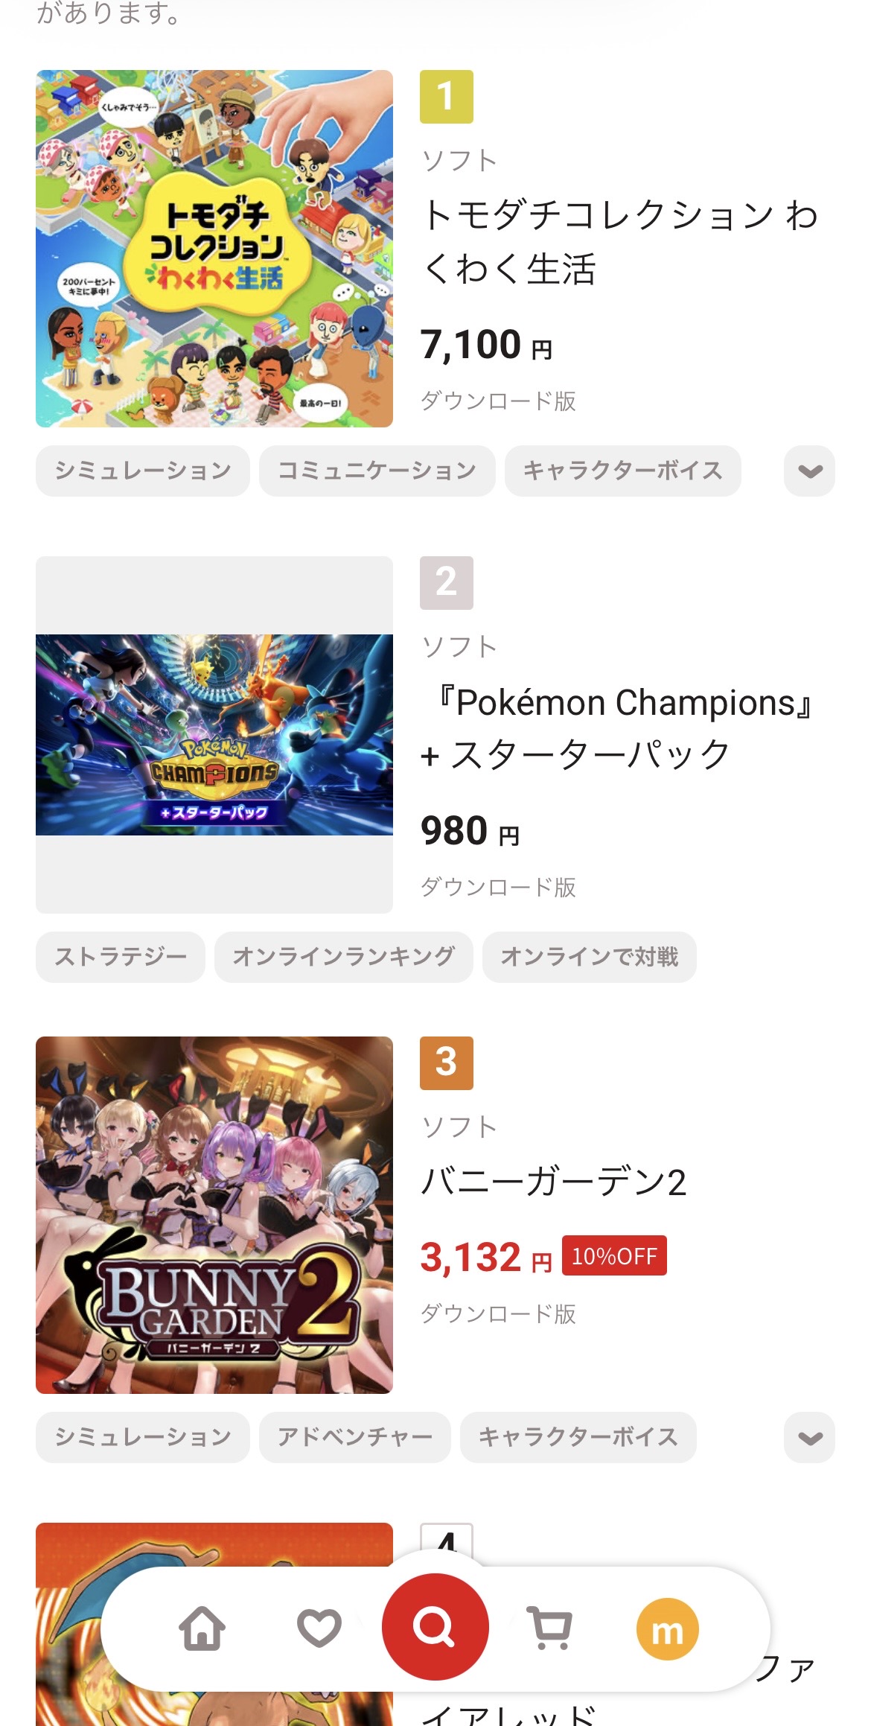Viewport: 871px width, 1726px height.
Task: Tap the Home icon in bottom bar
Action: (x=202, y=1628)
